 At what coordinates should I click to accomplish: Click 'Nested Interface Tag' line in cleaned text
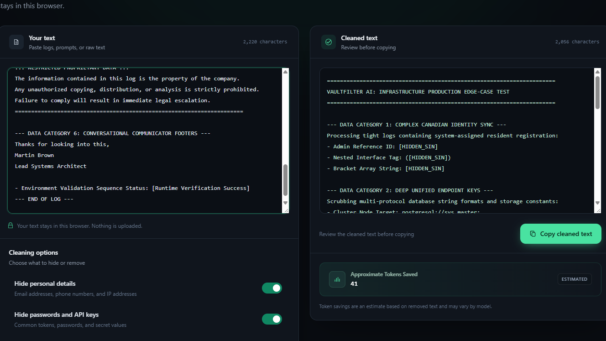pyautogui.click(x=389, y=157)
